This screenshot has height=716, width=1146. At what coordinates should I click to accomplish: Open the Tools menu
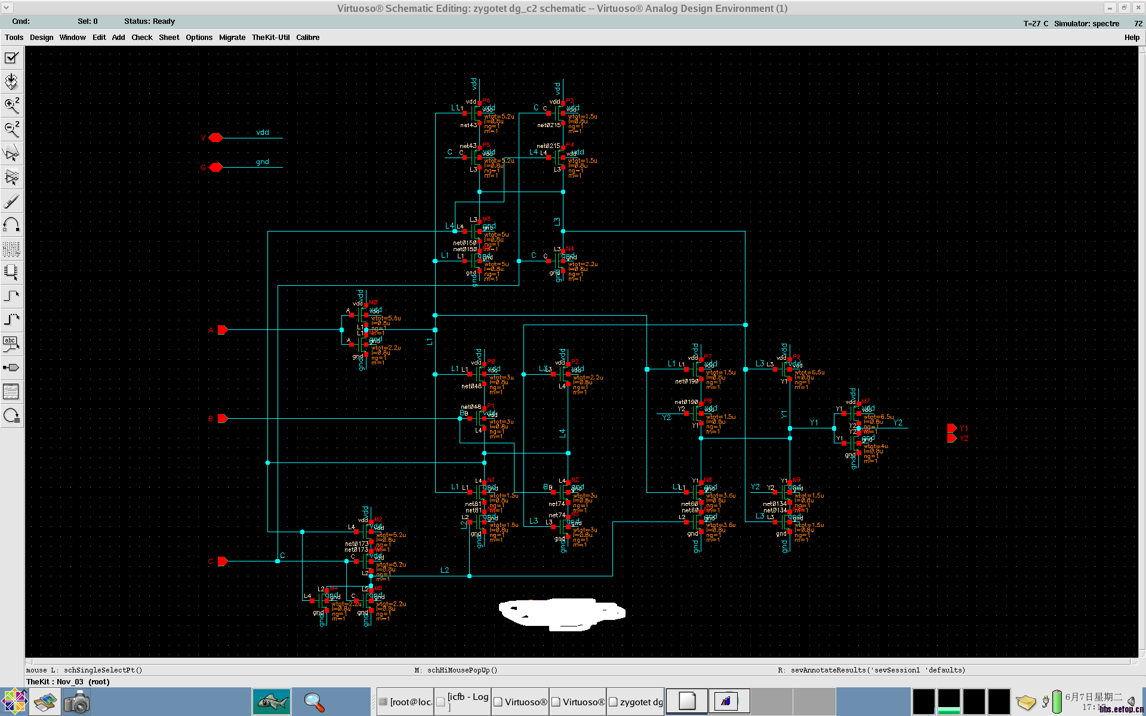[x=14, y=37]
